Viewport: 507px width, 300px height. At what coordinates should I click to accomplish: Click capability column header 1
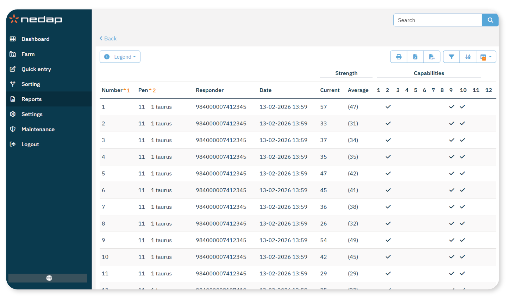tap(378, 90)
